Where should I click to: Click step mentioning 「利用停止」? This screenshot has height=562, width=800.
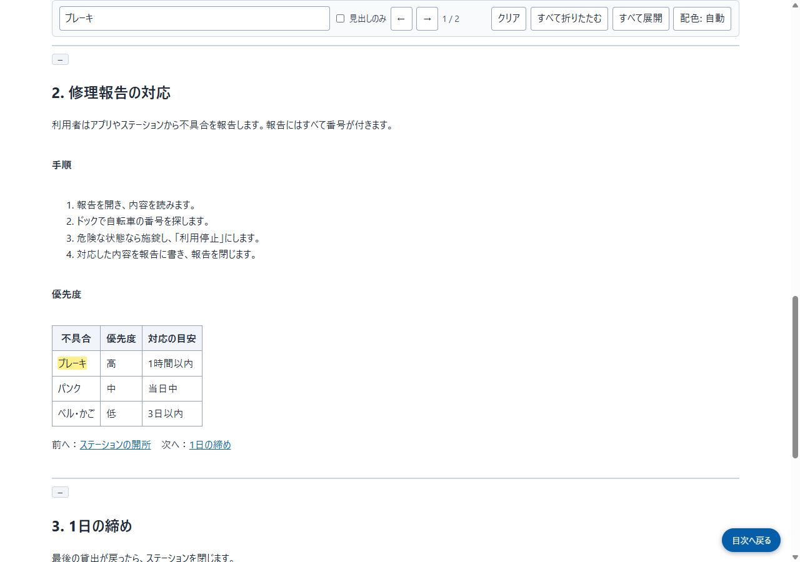click(168, 238)
